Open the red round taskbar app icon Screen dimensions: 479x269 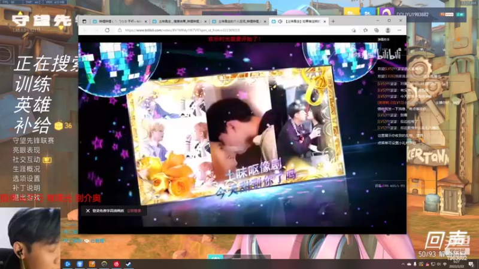[x=116, y=264]
